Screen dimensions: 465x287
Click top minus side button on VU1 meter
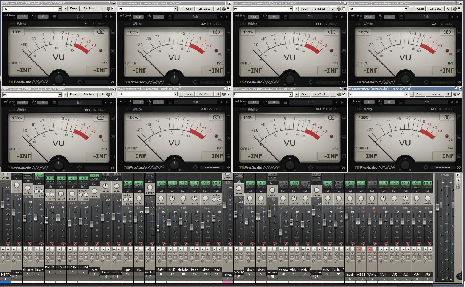[x=113, y=32]
